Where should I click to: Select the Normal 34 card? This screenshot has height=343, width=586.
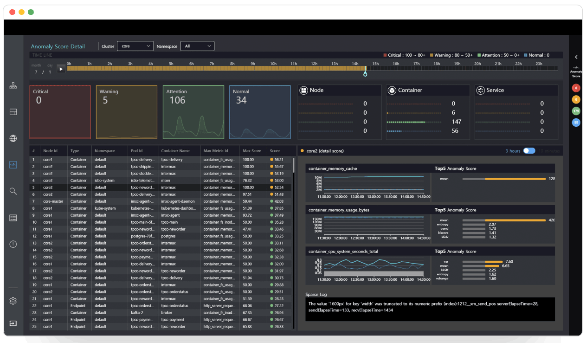[x=260, y=112]
